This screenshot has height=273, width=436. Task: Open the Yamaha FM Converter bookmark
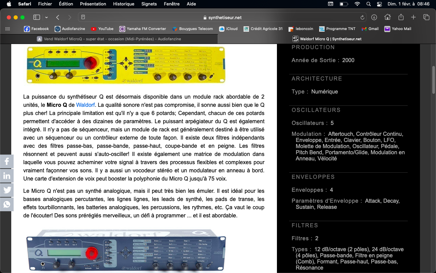(x=143, y=29)
